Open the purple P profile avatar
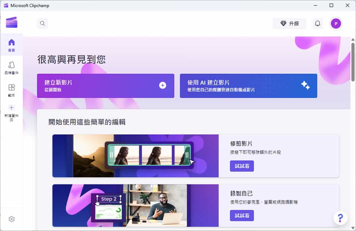This screenshot has height=231, width=356. tap(336, 24)
